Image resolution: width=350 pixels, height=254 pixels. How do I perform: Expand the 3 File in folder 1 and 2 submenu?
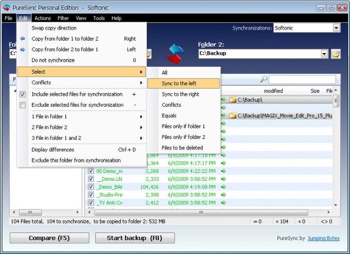(82, 138)
